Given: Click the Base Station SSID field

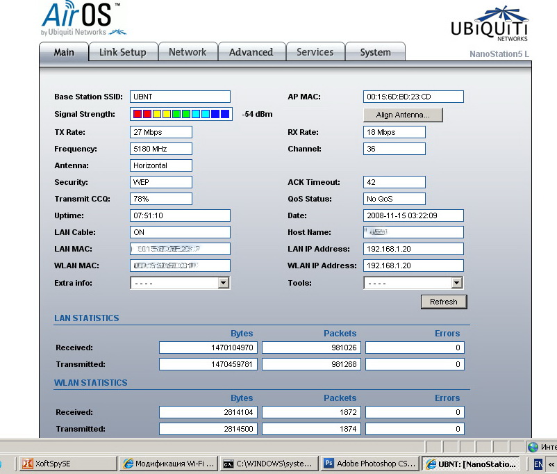Looking at the screenshot, I should point(180,97).
